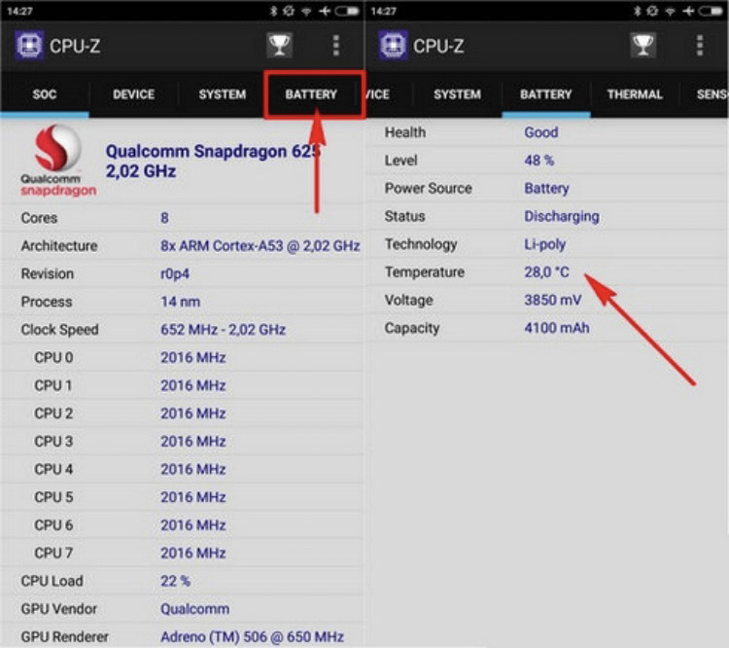Tap the Technology value 'Li-poly'
This screenshot has height=648, width=729.
click(x=545, y=244)
